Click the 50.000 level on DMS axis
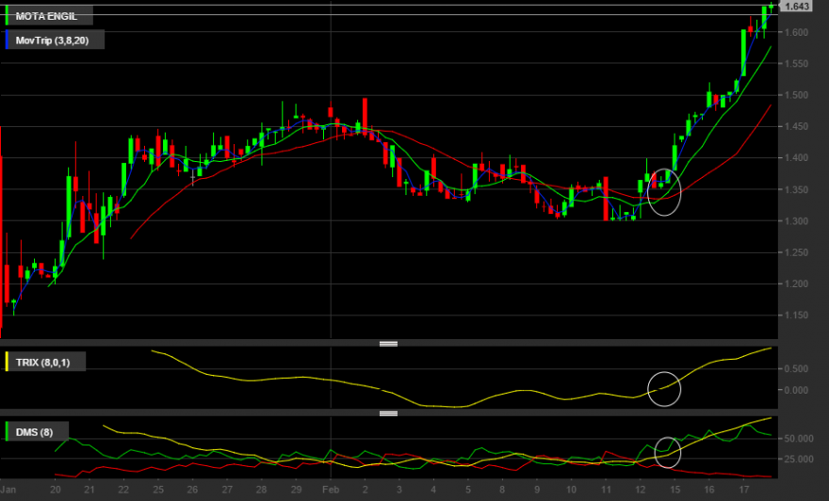 tap(798, 439)
